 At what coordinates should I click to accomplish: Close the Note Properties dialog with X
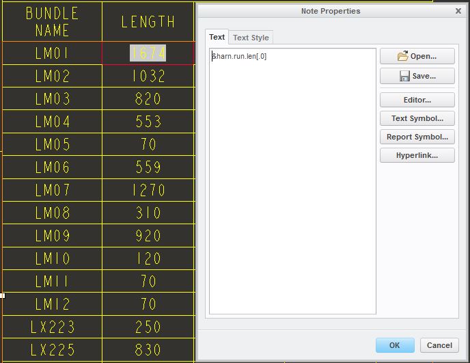coord(458,11)
